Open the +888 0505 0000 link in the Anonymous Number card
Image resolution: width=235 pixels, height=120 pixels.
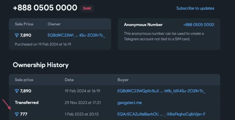199,25
